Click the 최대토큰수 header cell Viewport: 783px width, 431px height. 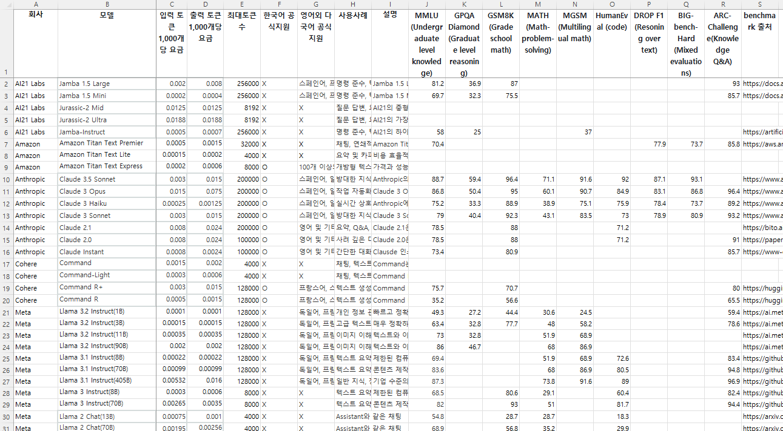[242, 43]
